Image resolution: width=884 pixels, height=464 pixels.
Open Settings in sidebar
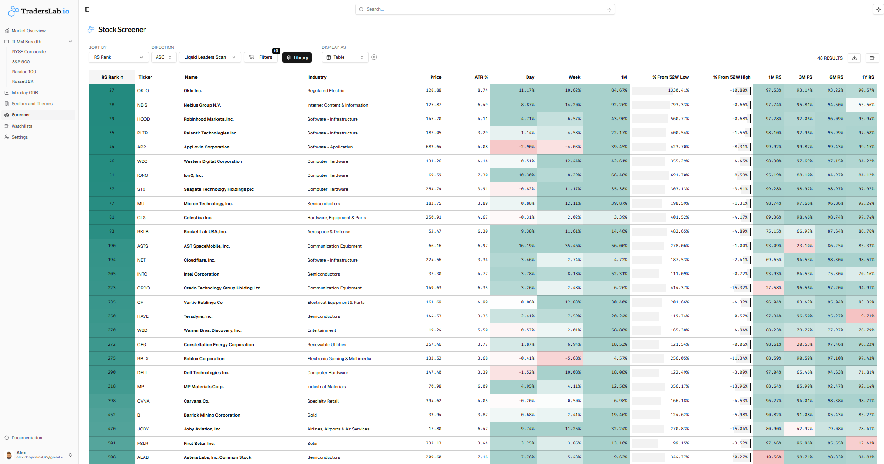click(x=20, y=137)
